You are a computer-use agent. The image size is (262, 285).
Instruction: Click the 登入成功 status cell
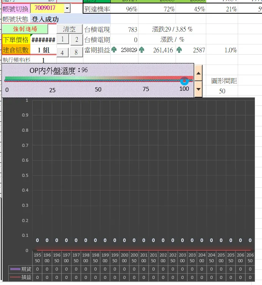click(x=70, y=19)
